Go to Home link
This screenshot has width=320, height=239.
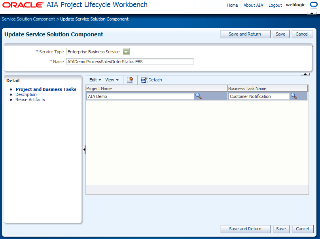pos(233,5)
